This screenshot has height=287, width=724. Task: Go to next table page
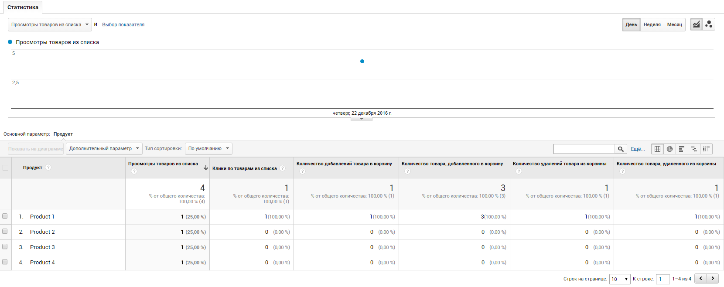pos(713,278)
